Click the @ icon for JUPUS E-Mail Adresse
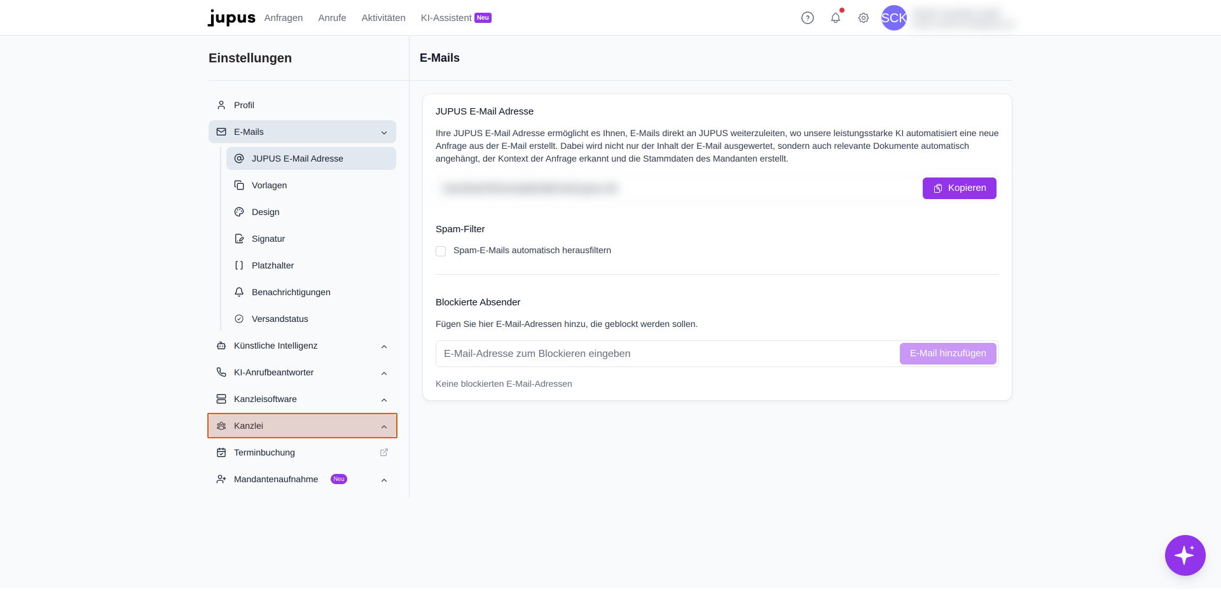Viewport: 1221px width, 591px height. 239,158
